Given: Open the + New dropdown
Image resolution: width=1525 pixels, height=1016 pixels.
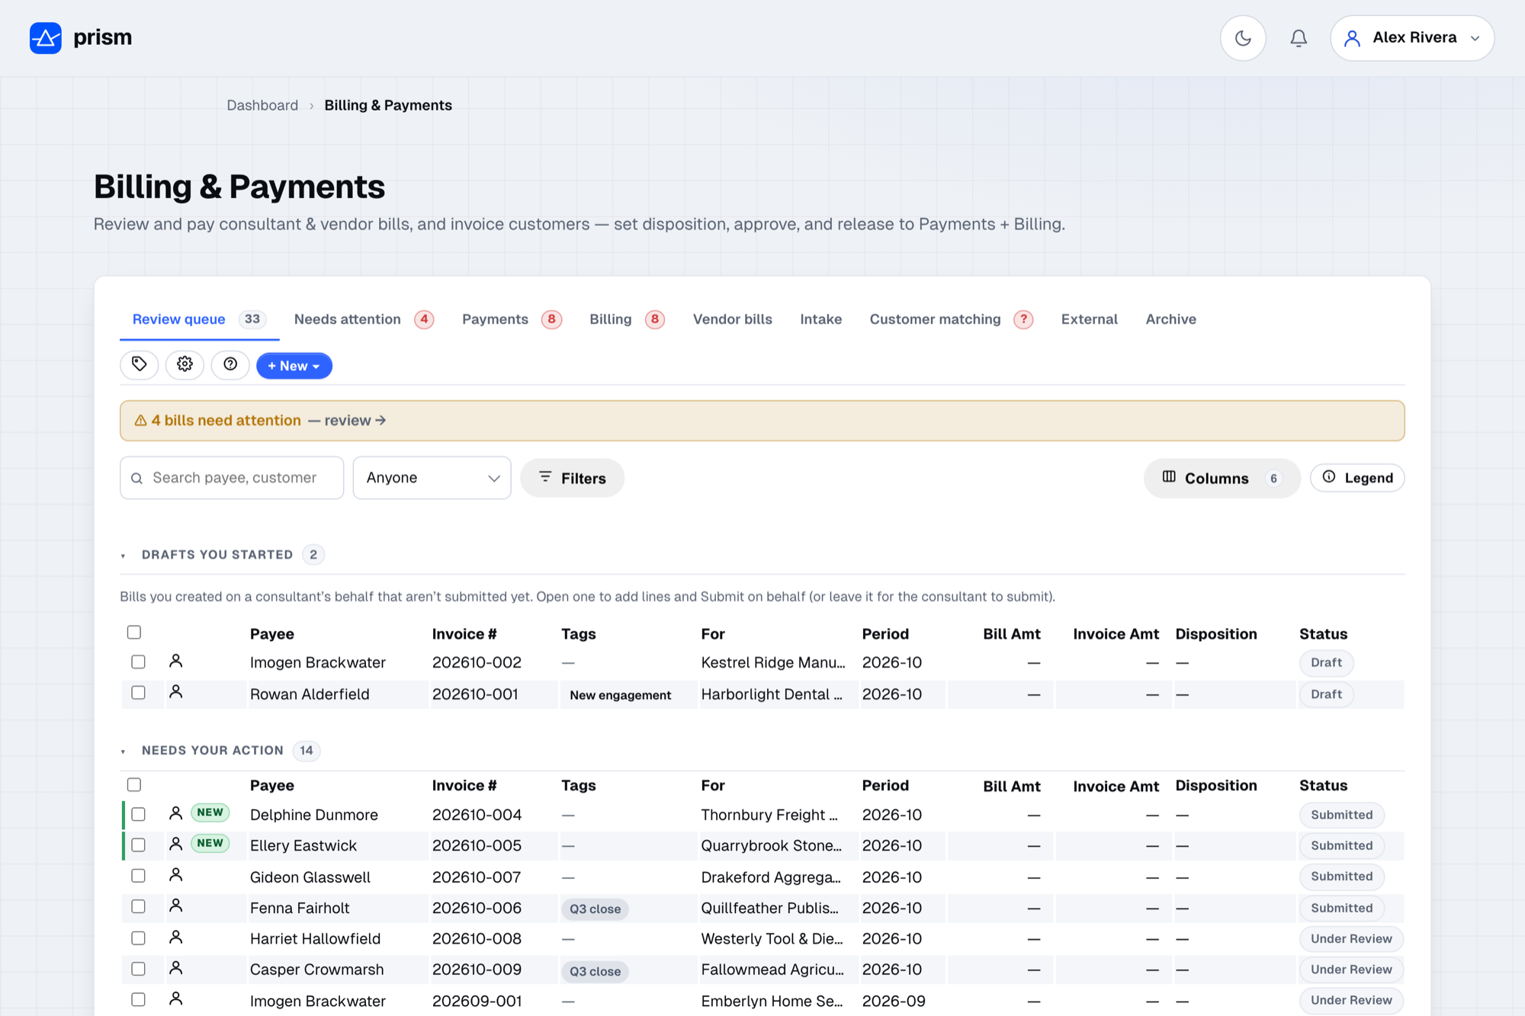Looking at the screenshot, I should tap(294, 366).
